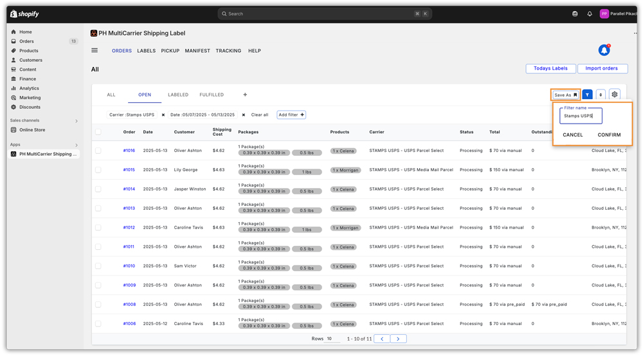Open the Shopify logo home link
Viewport: 643px width, 356px height.
click(24, 14)
